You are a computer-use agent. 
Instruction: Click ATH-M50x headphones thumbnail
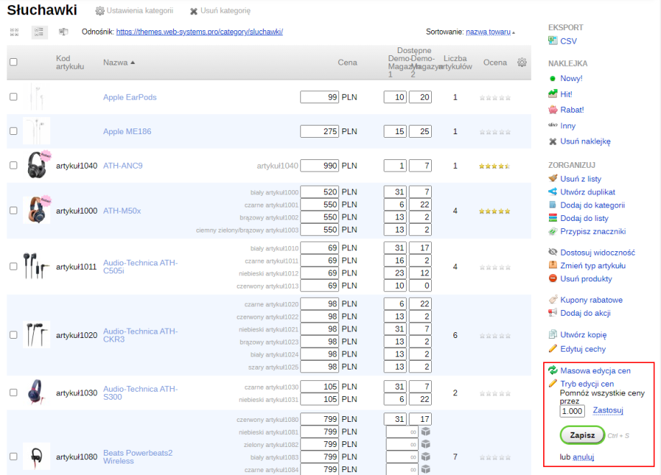tap(37, 210)
